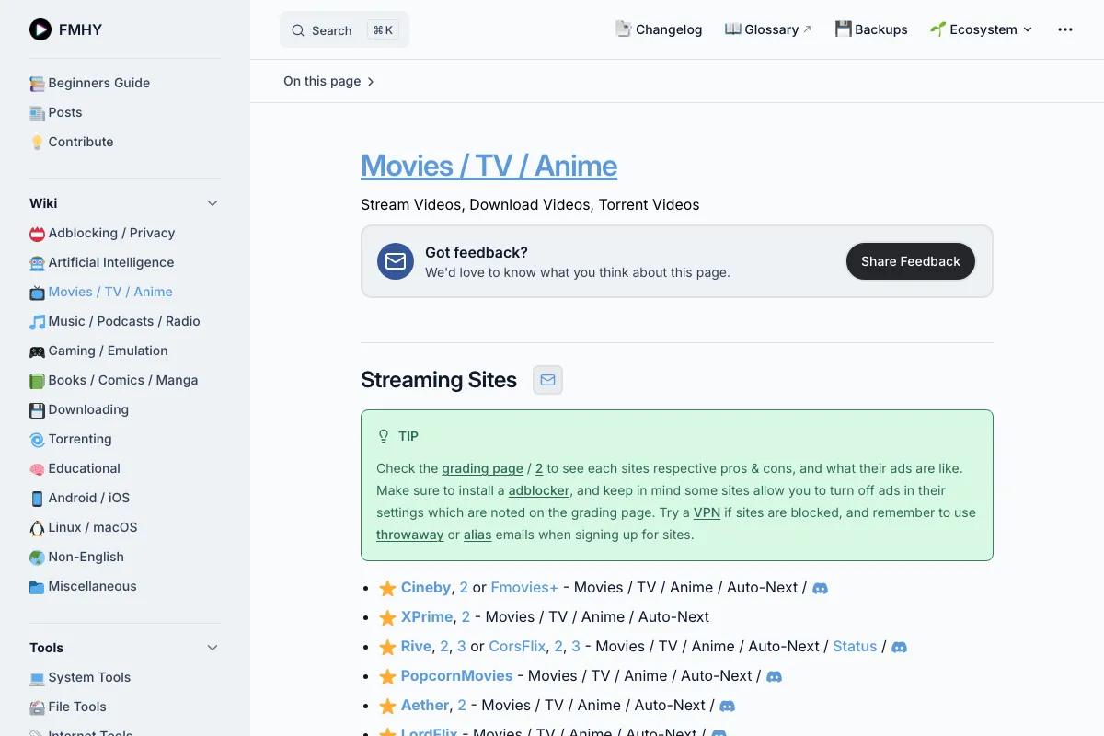The height and width of the screenshot is (736, 1104).
Task: Open the Glossary nav item
Action: pyautogui.click(x=768, y=29)
